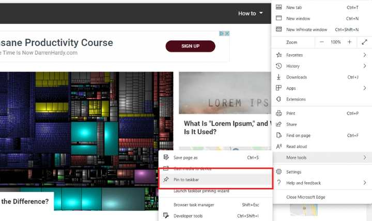Click the Find on page icon

coord(279,135)
